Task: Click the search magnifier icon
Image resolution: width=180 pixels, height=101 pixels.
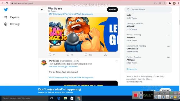Action: click(x=128, y=10)
